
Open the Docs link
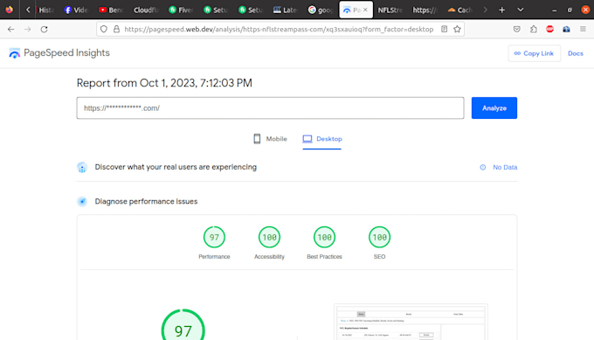[x=576, y=53]
